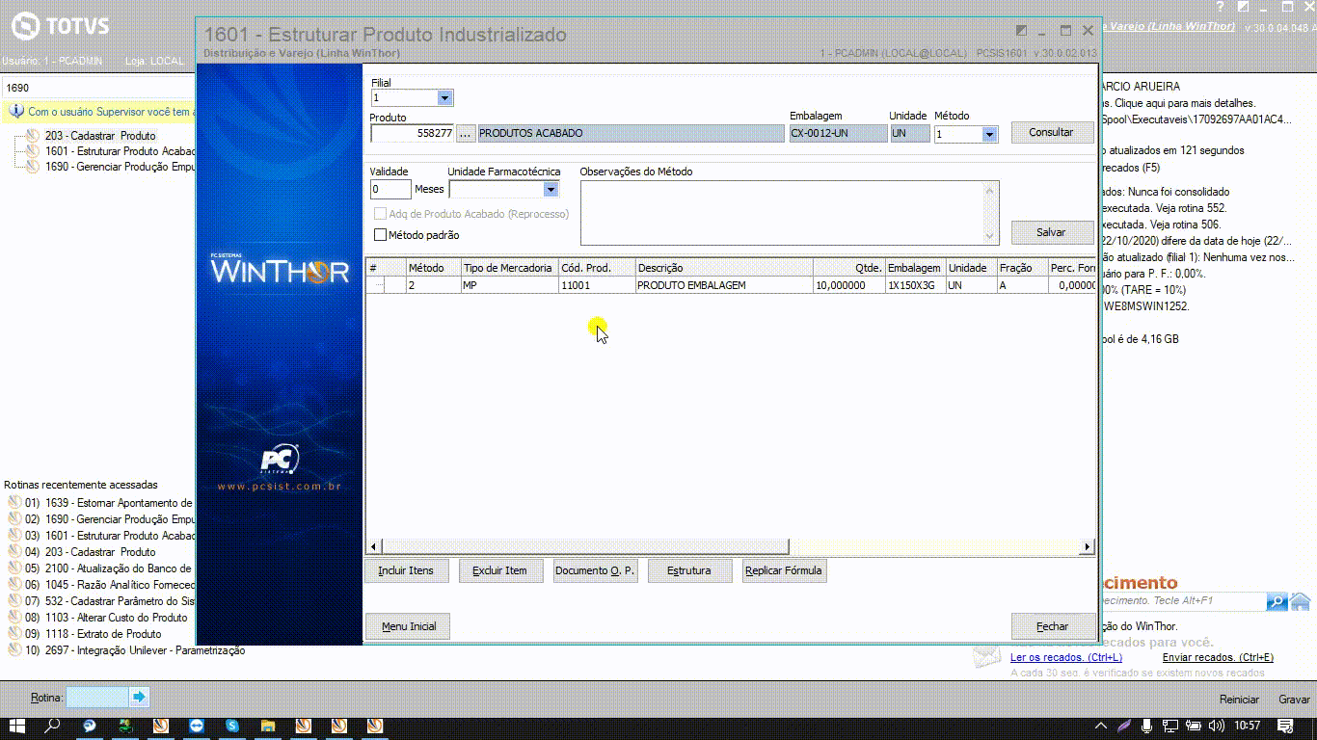Screen dimensions: 1317x740
Task: Click Ler os recados link
Action: pos(1065,657)
